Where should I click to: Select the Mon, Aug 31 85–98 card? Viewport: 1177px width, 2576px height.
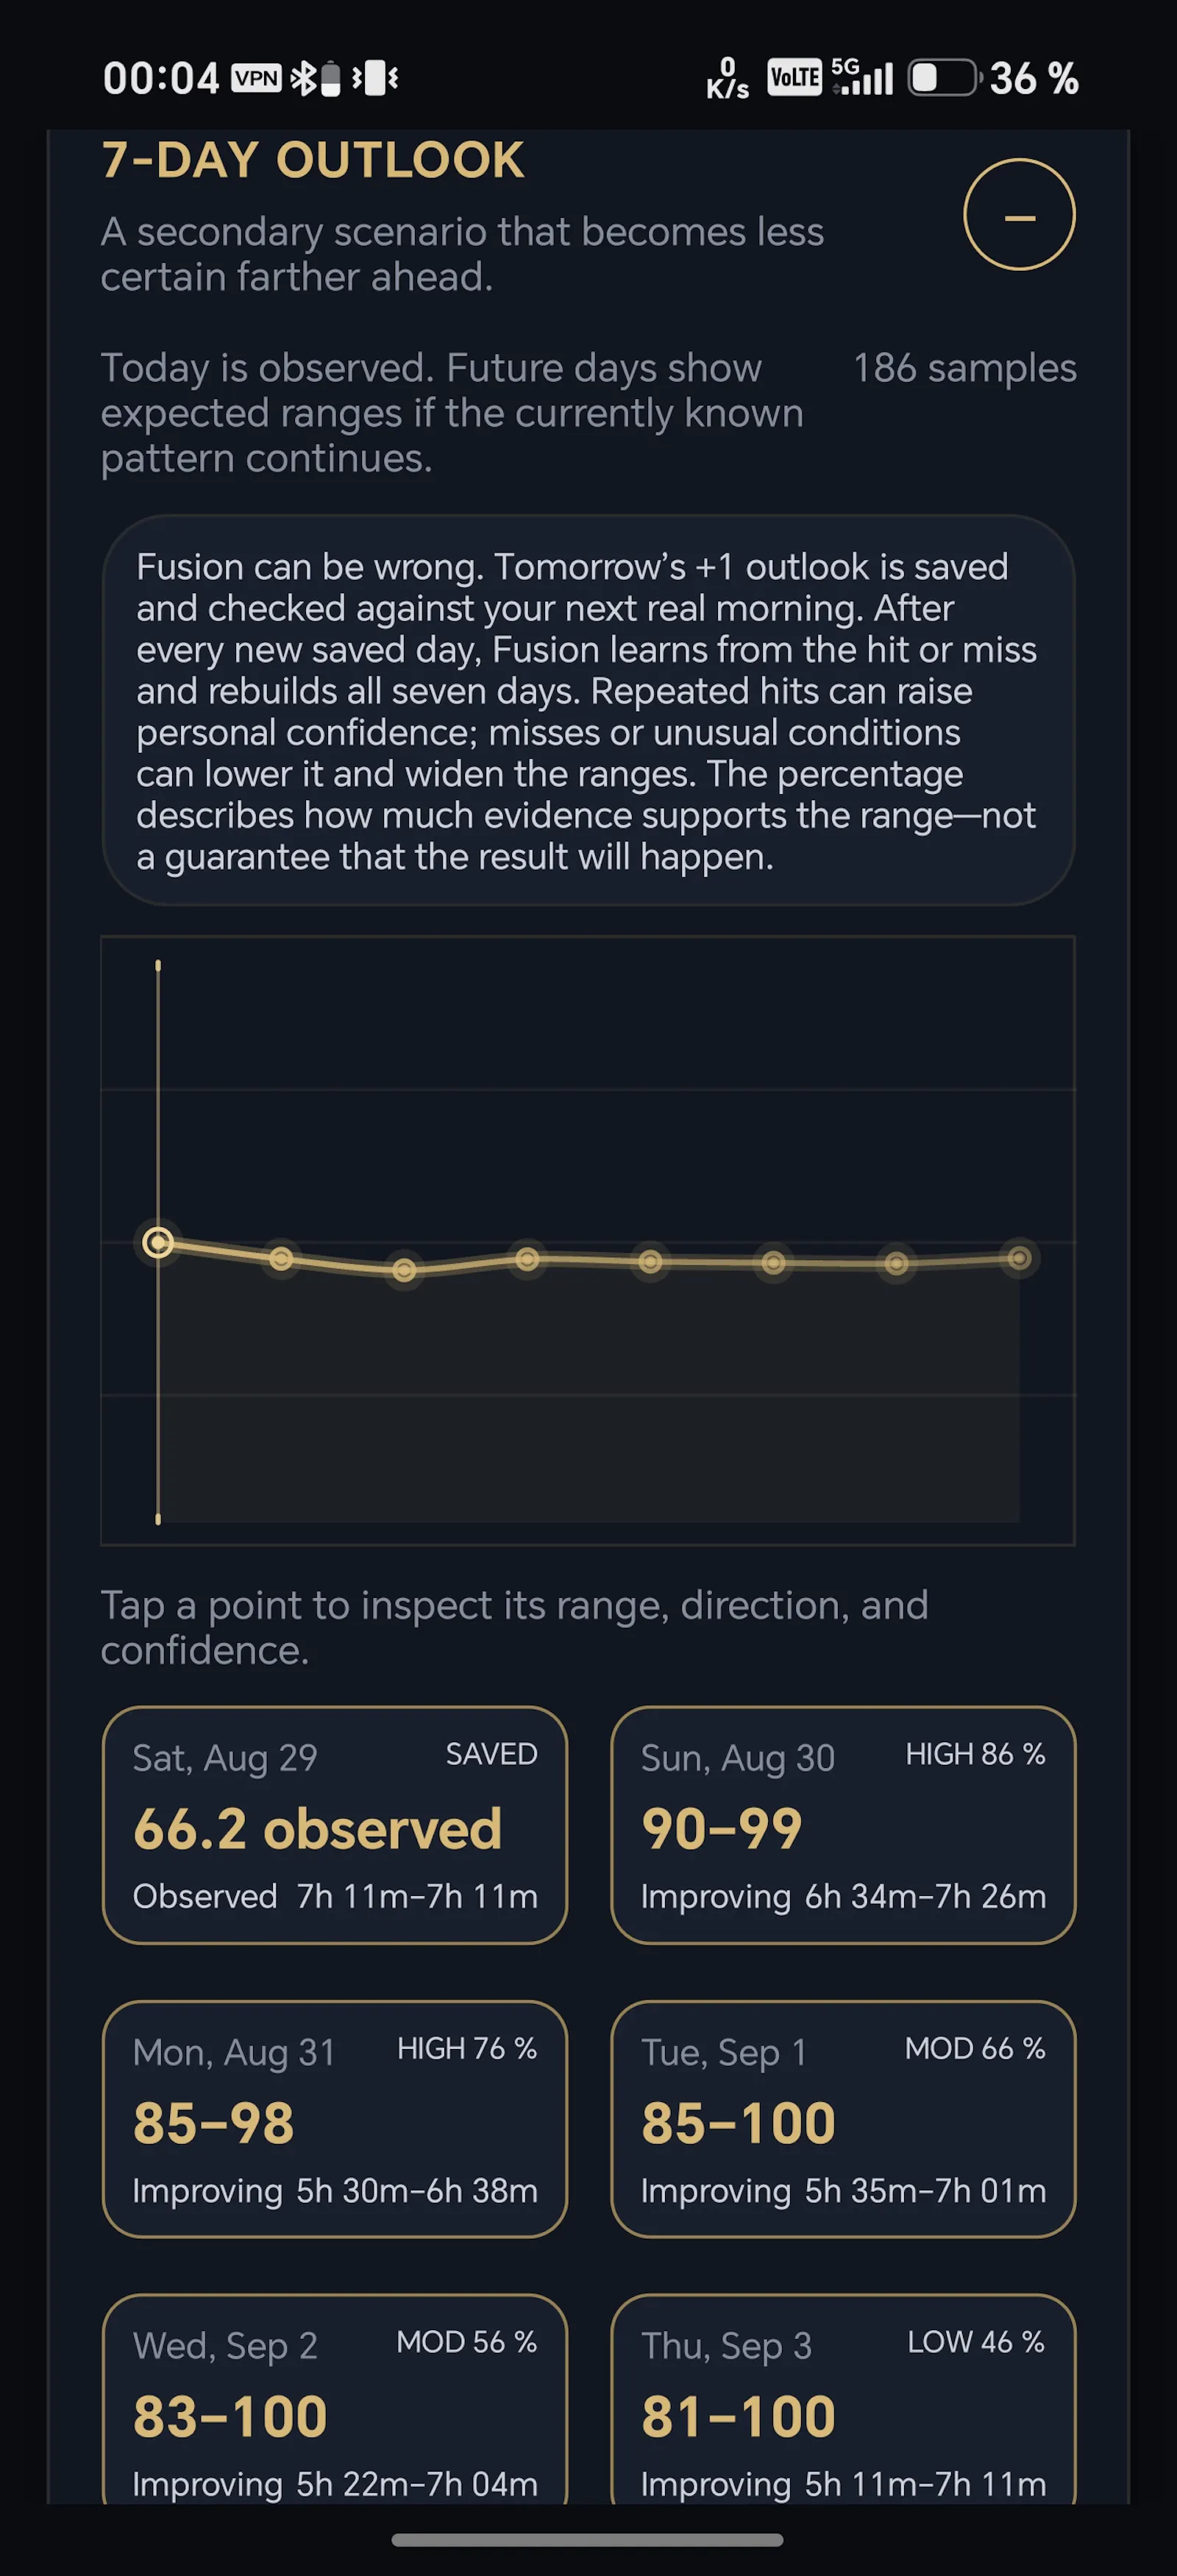[335, 2119]
